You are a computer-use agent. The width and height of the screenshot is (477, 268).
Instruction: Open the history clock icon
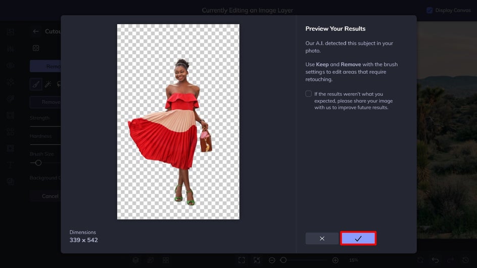tap(465, 260)
